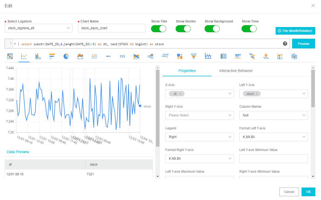Select the horizontal bar chart icon
This screenshot has width=321, height=200.
point(52,56)
